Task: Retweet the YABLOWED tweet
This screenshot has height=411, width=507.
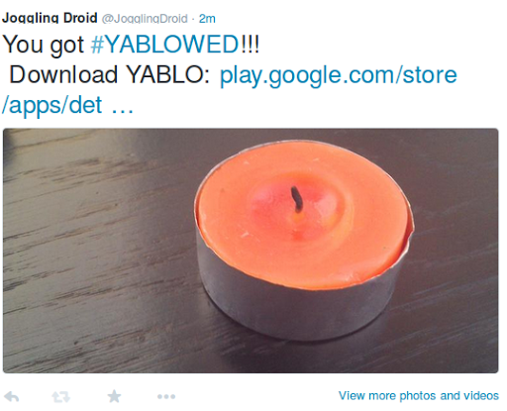Action: (60, 396)
